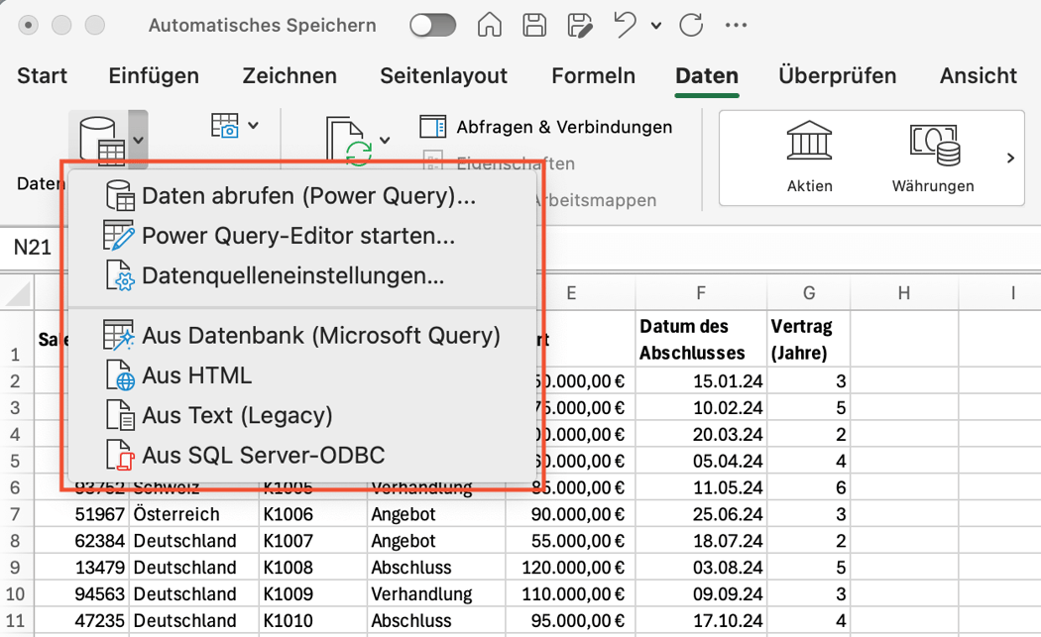
Task: Open the Undo dropdown arrow
Action: click(x=655, y=25)
